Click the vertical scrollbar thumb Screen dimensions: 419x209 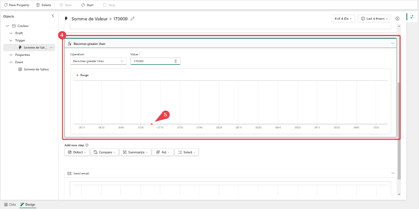coord(399,131)
